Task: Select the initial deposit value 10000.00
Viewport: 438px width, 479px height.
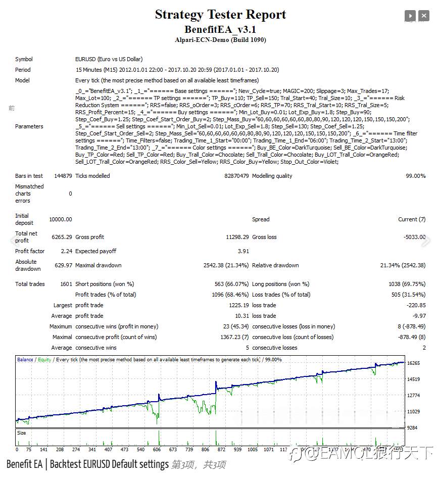Action: [x=61, y=219]
